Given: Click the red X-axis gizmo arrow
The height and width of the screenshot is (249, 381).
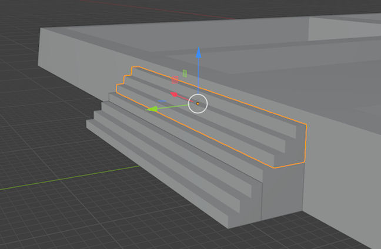Looking at the screenshot, I should click(174, 94).
